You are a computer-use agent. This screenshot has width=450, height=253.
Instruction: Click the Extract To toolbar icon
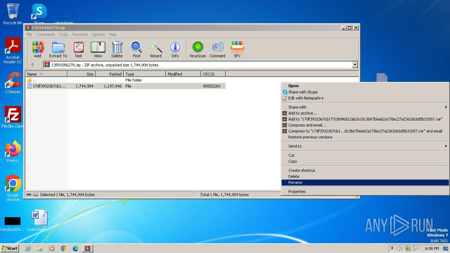[x=58, y=49]
